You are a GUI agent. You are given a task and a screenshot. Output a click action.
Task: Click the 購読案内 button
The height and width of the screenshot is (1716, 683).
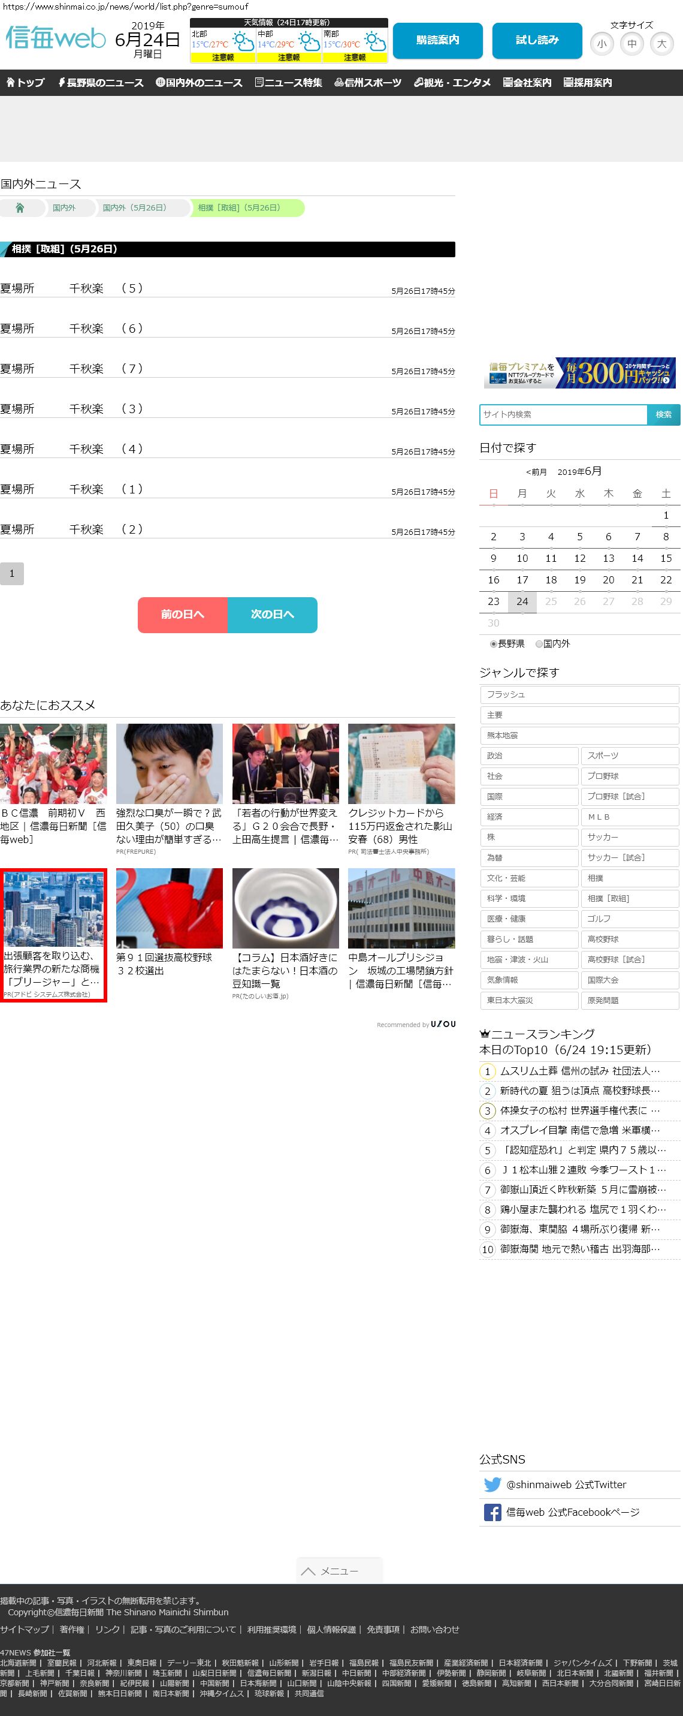click(x=437, y=40)
